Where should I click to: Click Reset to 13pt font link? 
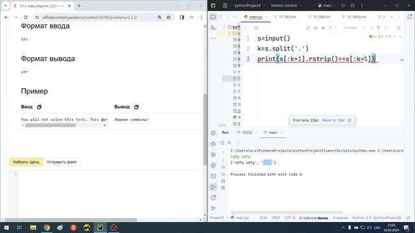click(x=333, y=120)
